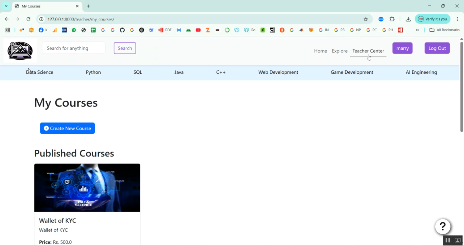
Task: Click the marry profile button
Action: click(402, 48)
